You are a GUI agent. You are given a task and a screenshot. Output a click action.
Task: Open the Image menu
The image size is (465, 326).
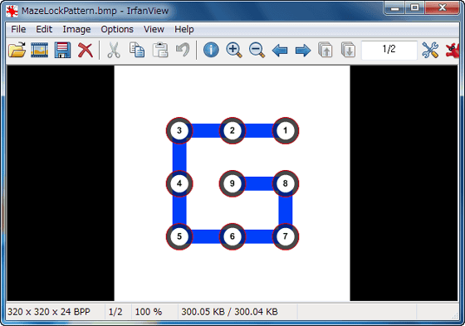(x=76, y=29)
